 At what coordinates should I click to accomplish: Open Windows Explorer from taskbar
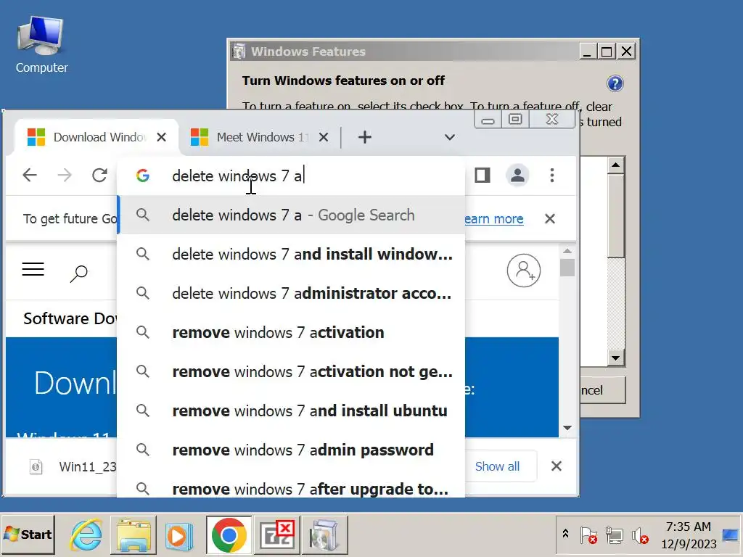click(134, 535)
